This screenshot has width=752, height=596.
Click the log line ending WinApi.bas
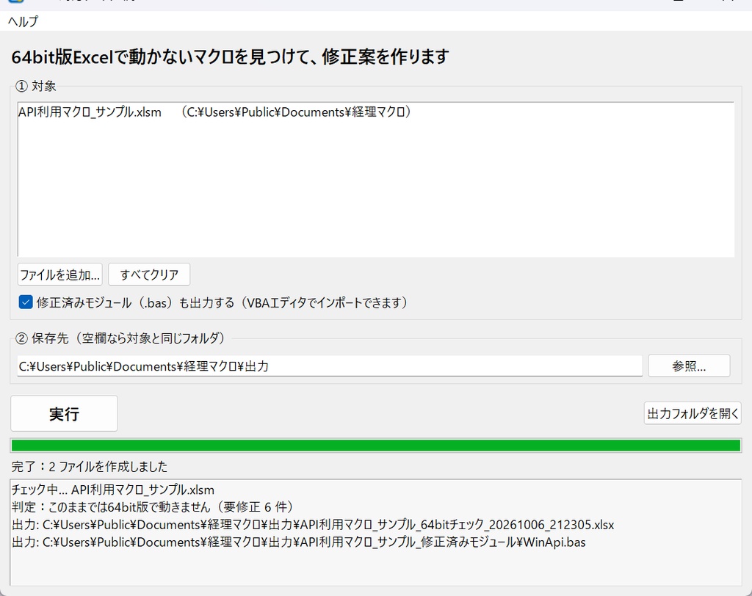point(298,542)
